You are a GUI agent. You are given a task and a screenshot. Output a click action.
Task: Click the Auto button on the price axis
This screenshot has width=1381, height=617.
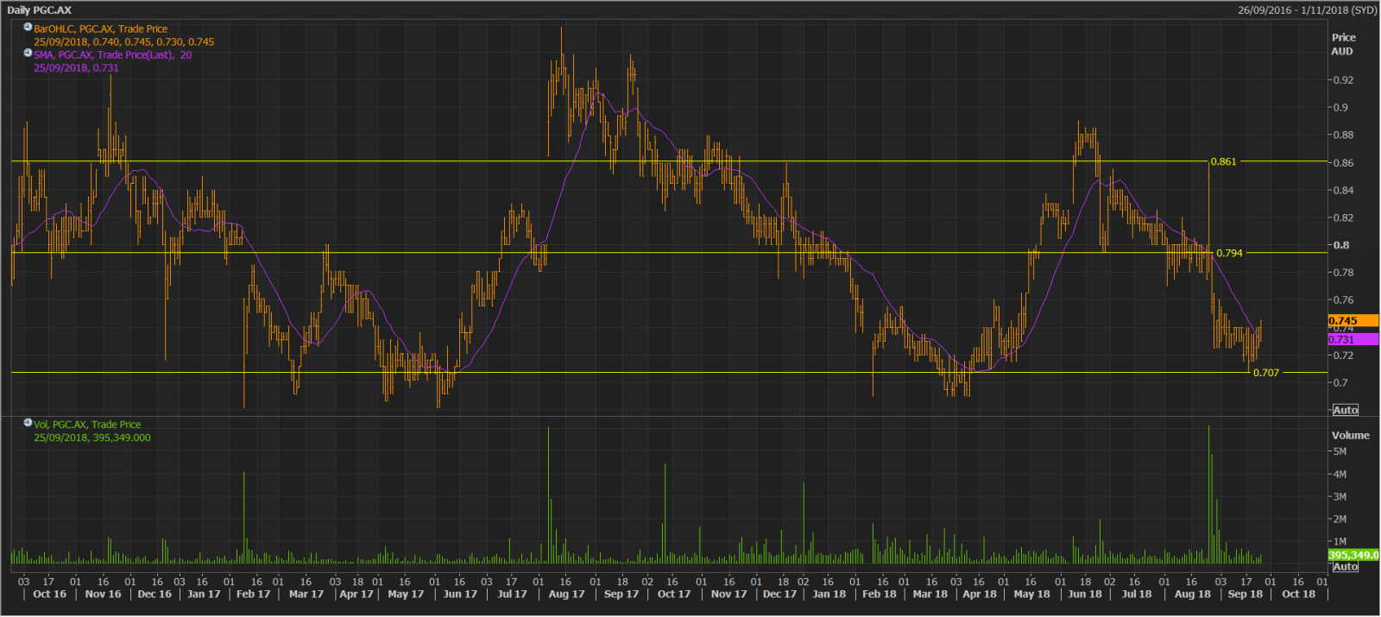1346,410
